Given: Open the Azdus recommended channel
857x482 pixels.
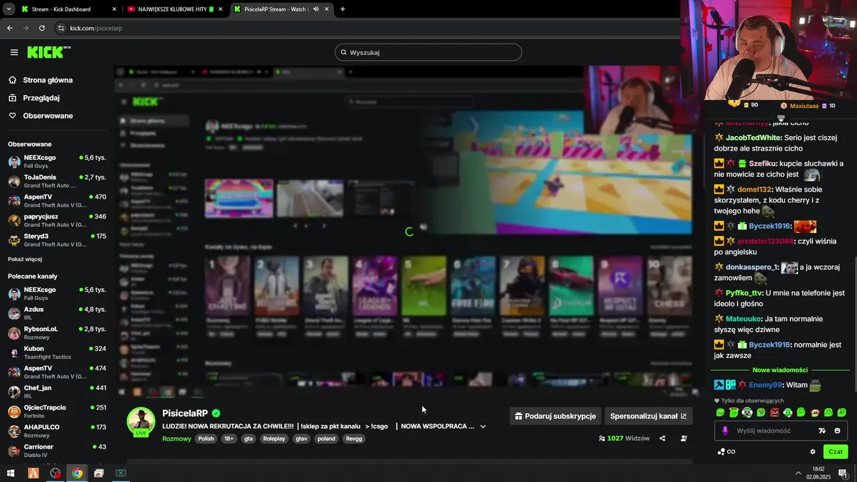Looking at the screenshot, I should click(56, 313).
